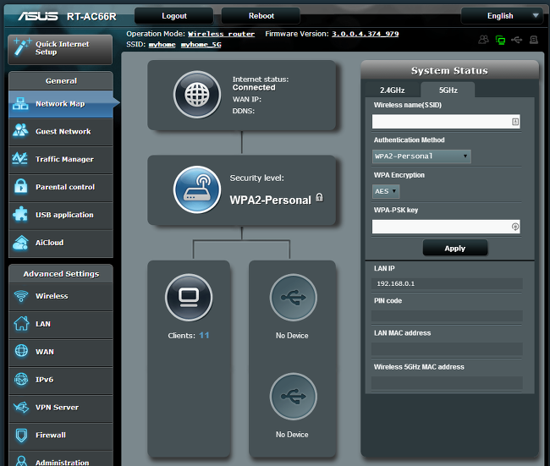Click the LAN house icon
Viewport: 550px width, 466px height.
coord(21,323)
